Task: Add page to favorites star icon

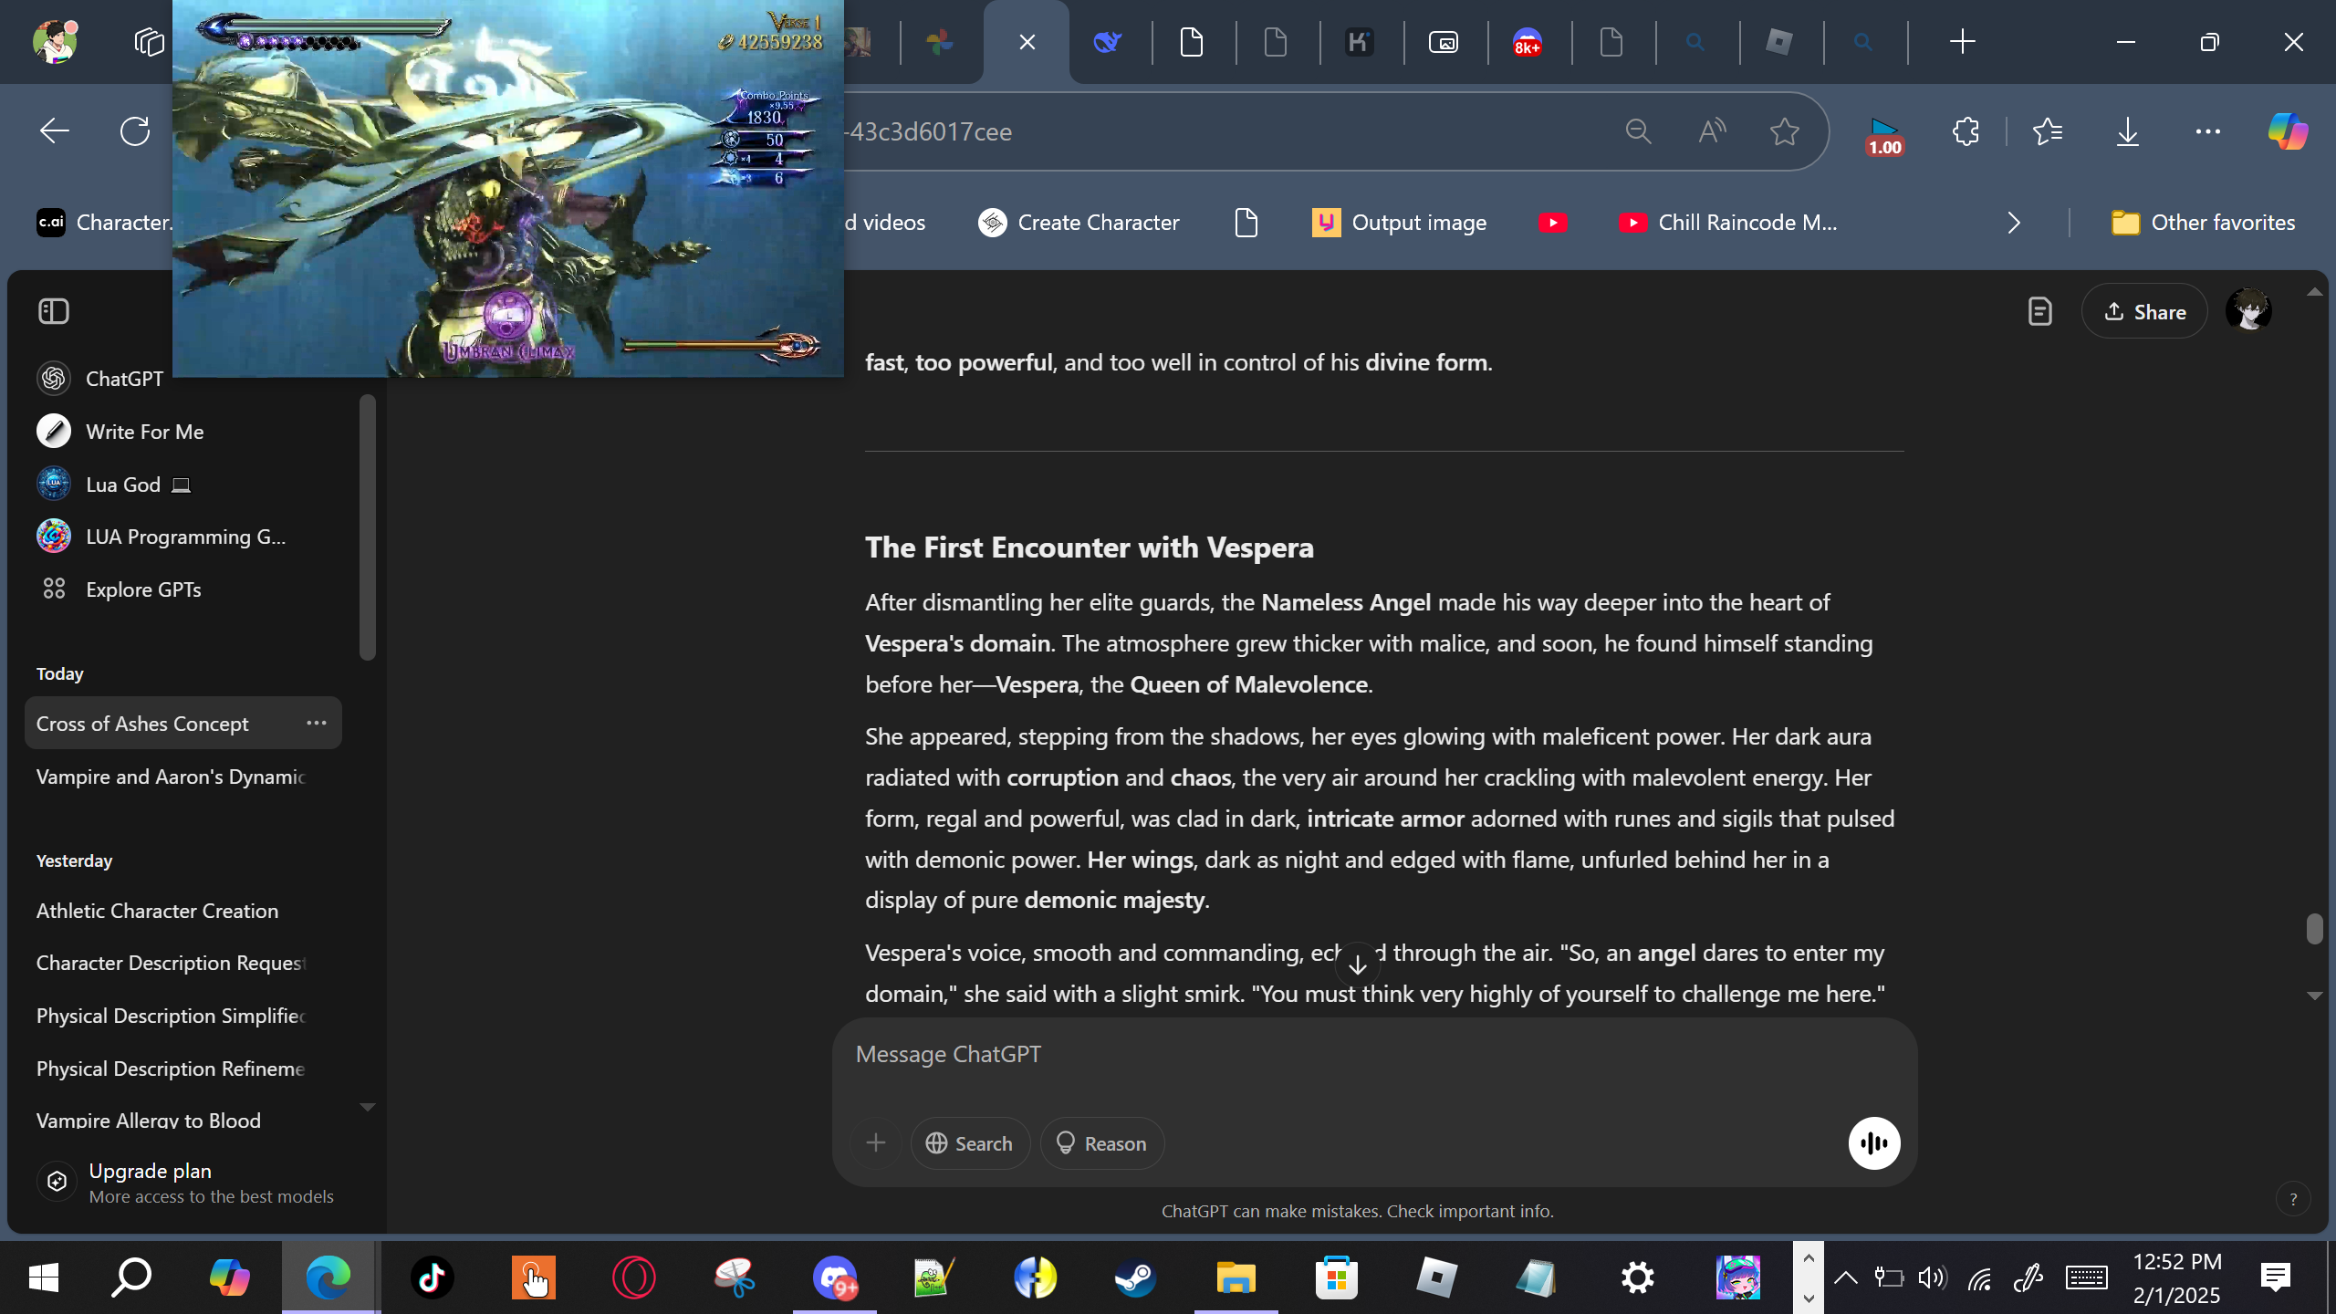Action: pos(1784,131)
